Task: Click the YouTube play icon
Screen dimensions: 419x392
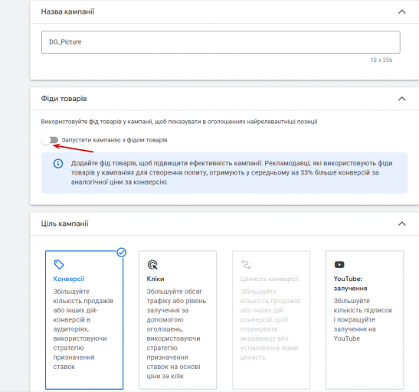Action: click(339, 265)
